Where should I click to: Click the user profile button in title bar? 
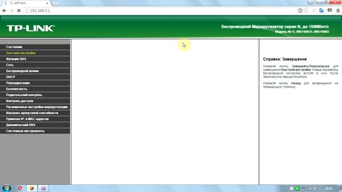[310, 2]
